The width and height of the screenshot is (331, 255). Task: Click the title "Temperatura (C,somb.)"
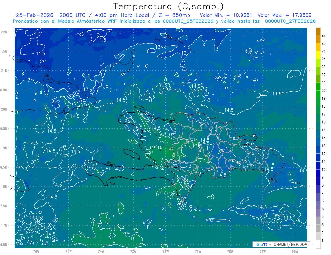point(169,7)
